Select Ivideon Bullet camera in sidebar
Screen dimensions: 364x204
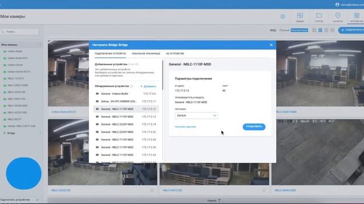[15, 51]
